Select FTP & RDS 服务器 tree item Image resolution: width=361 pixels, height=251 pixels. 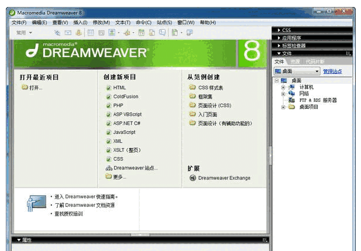(318, 100)
